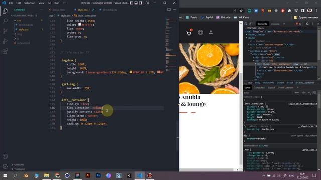Open the Selection menu
This screenshot has width=321, height=180.
tap(30, 3)
